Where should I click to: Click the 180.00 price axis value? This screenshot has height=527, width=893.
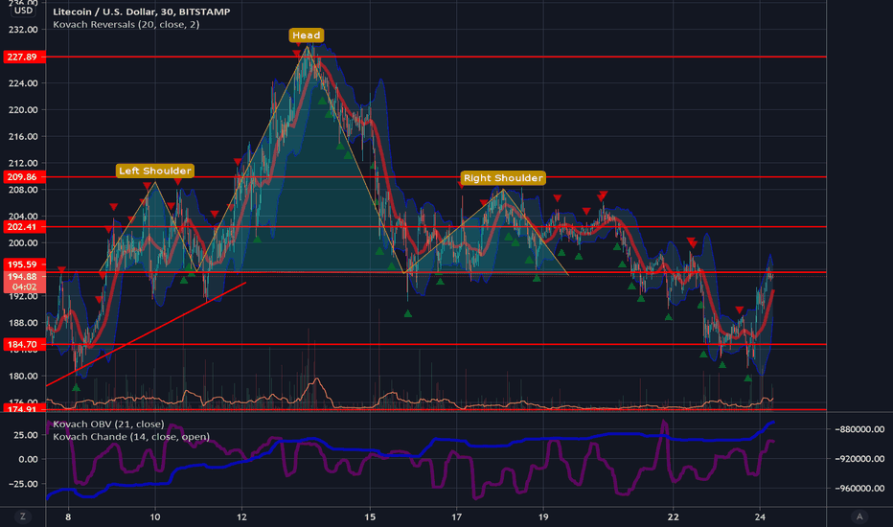click(23, 376)
